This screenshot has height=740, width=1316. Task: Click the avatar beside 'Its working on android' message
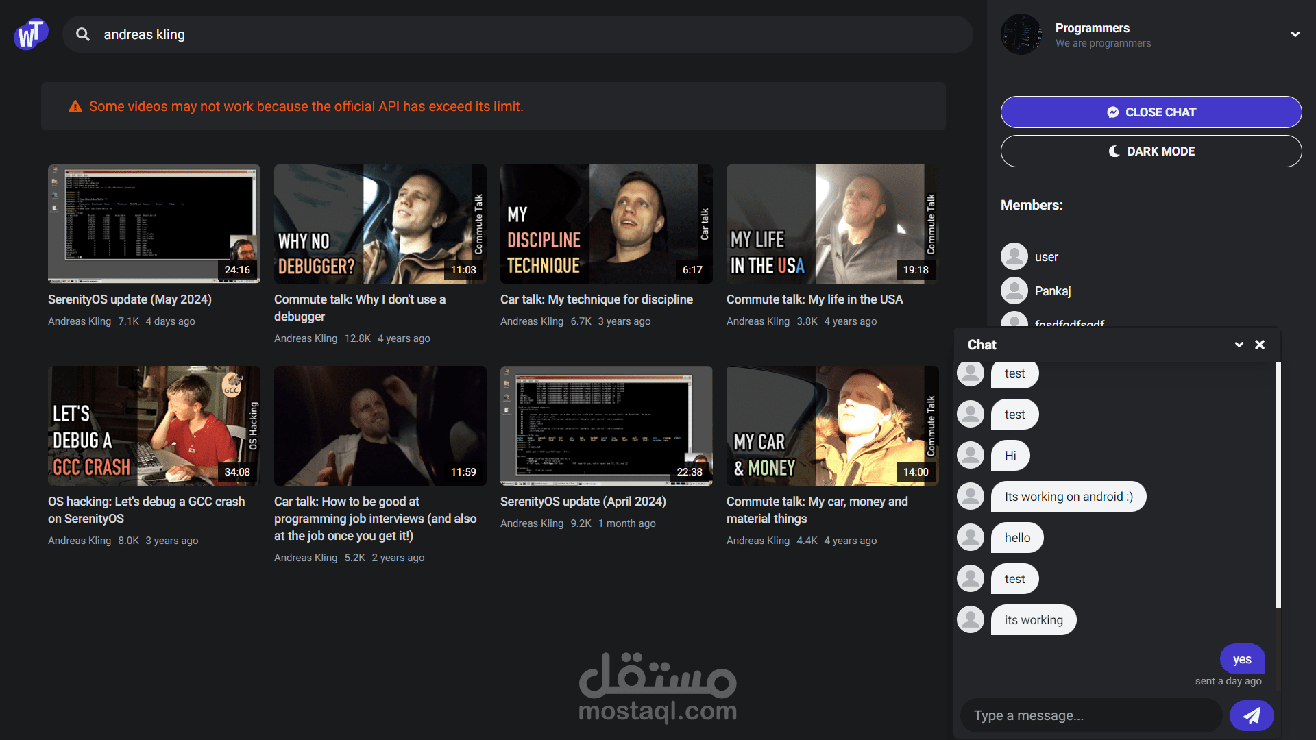[x=970, y=495]
